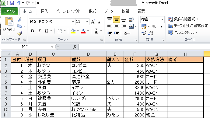This screenshot has height=118, width=210.
Task: Open セルのスタイル cell styles
Action: 183,33
